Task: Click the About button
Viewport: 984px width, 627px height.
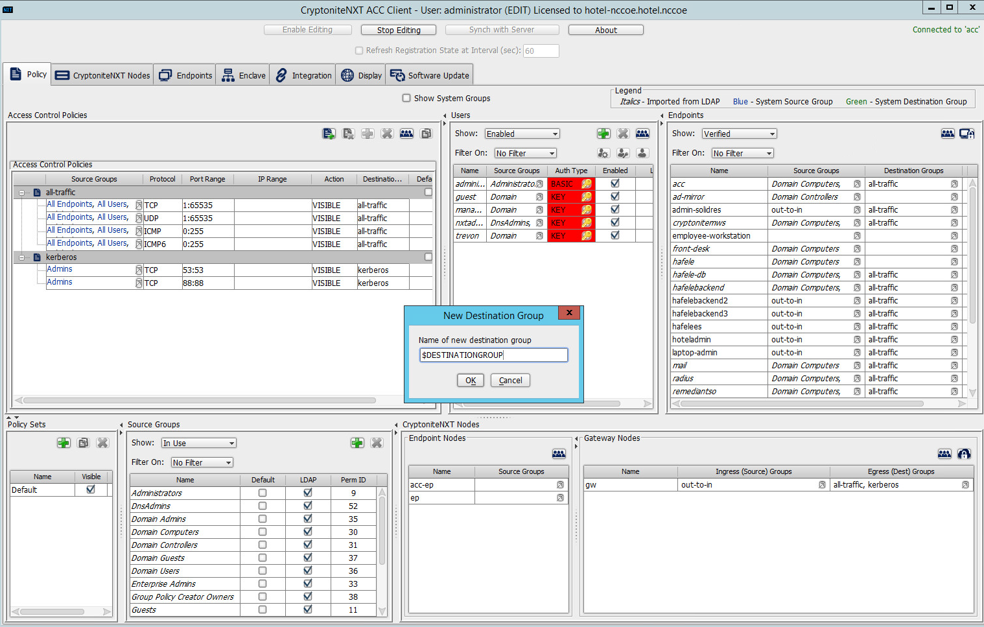Action: click(x=606, y=30)
